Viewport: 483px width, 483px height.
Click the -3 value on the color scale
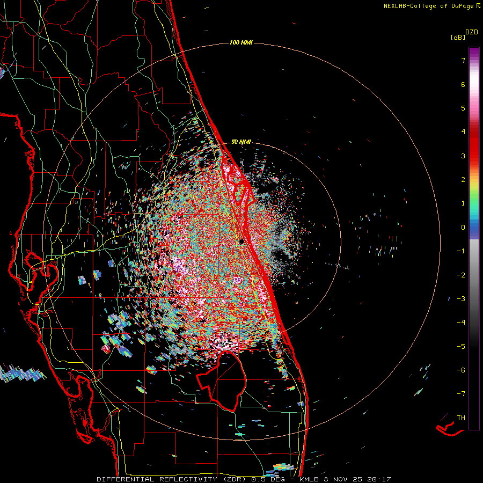(461, 299)
